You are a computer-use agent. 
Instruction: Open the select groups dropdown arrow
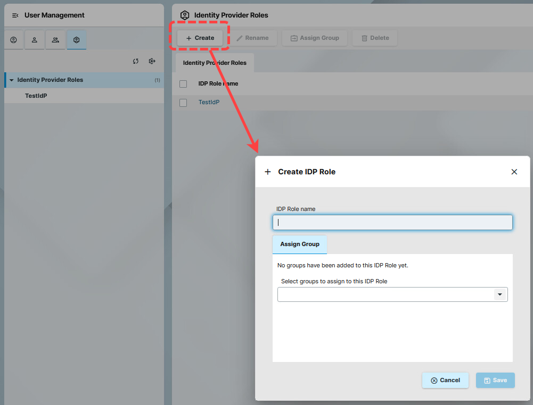[499, 294]
